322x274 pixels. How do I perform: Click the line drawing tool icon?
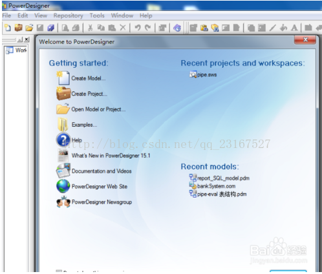pyautogui.click(x=272, y=28)
